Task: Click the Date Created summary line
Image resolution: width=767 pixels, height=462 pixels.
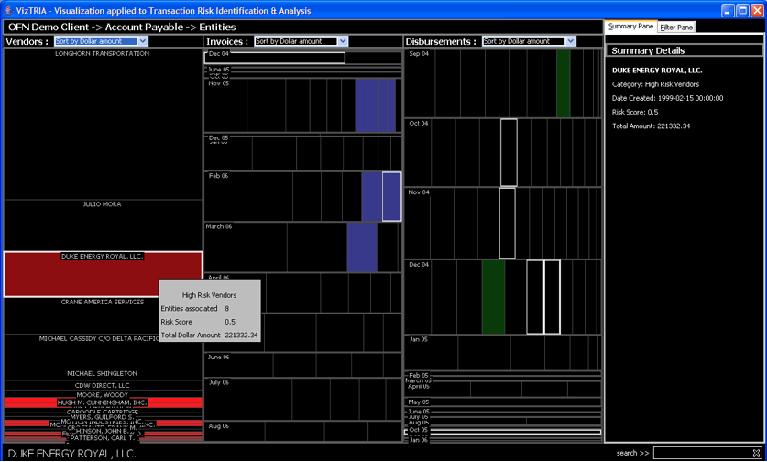Action: [x=667, y=98]
